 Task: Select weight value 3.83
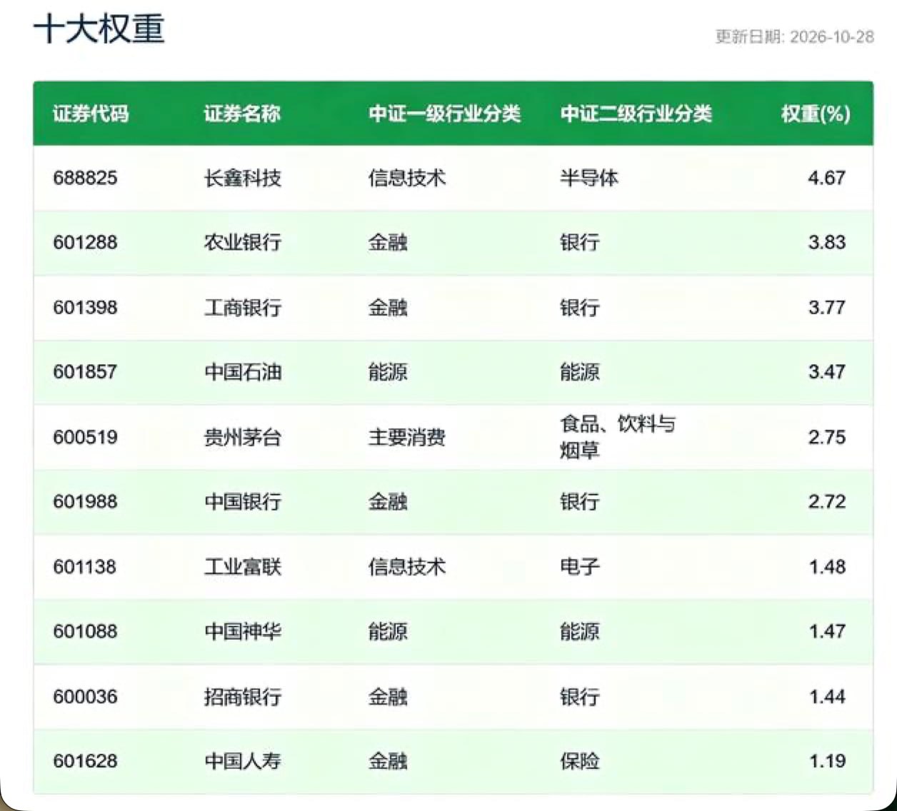(827, 242)
